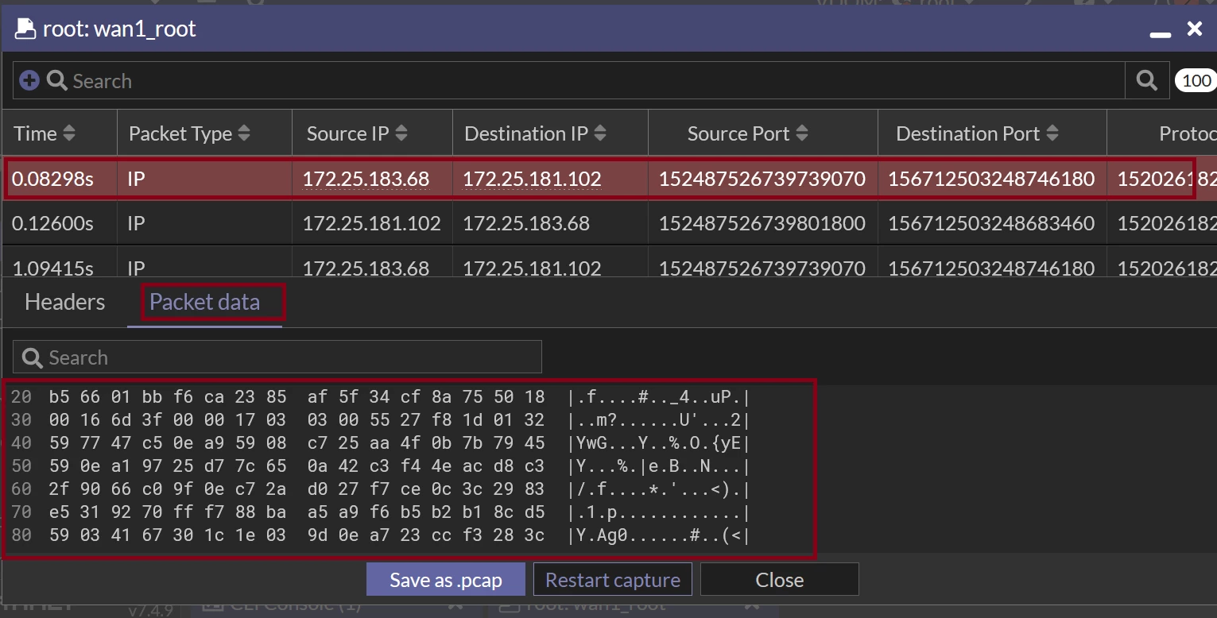Viewport: 1217px width, 618px height.
Task: Click hex line at offset 20
Action: pos(381,397)
